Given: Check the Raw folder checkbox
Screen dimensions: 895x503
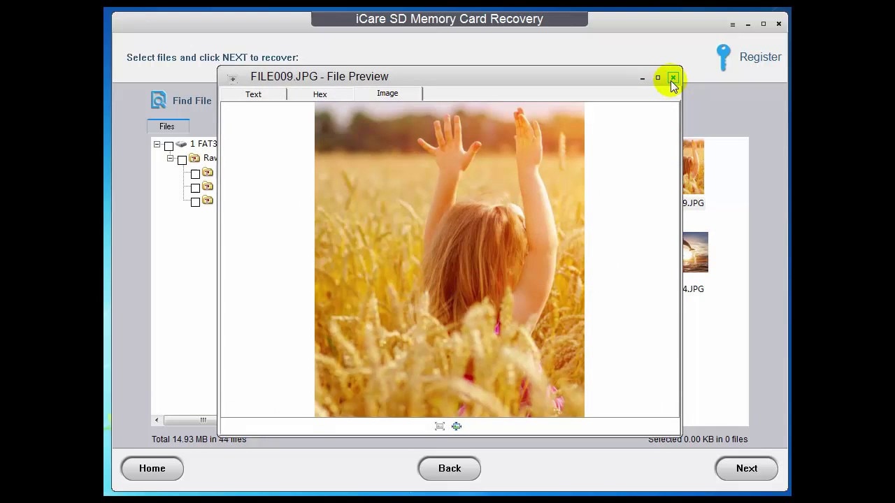Looking at the screenshot, I should (182, 159).
